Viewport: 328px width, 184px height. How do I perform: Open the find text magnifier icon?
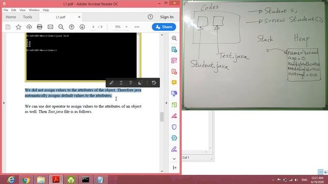click(x=61, y=27)
